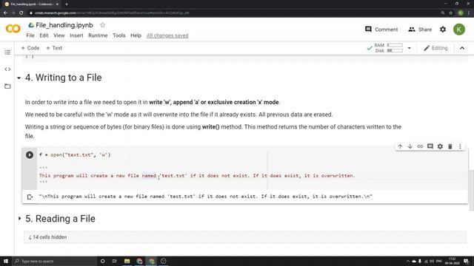The width and height of the screenshot is (474, 266).
Task: Star the File_handling notebook
Action: pos(103,25)
